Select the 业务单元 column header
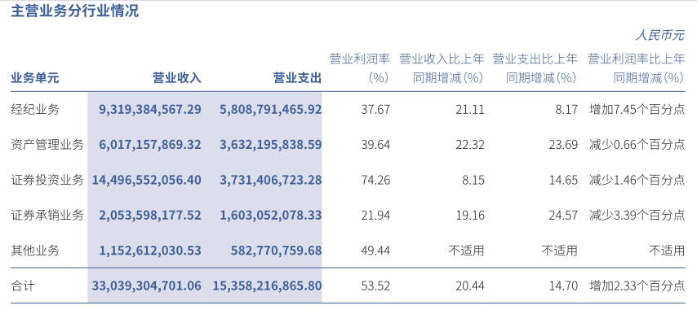Screen dimensions: 697x310 point(34,78)
